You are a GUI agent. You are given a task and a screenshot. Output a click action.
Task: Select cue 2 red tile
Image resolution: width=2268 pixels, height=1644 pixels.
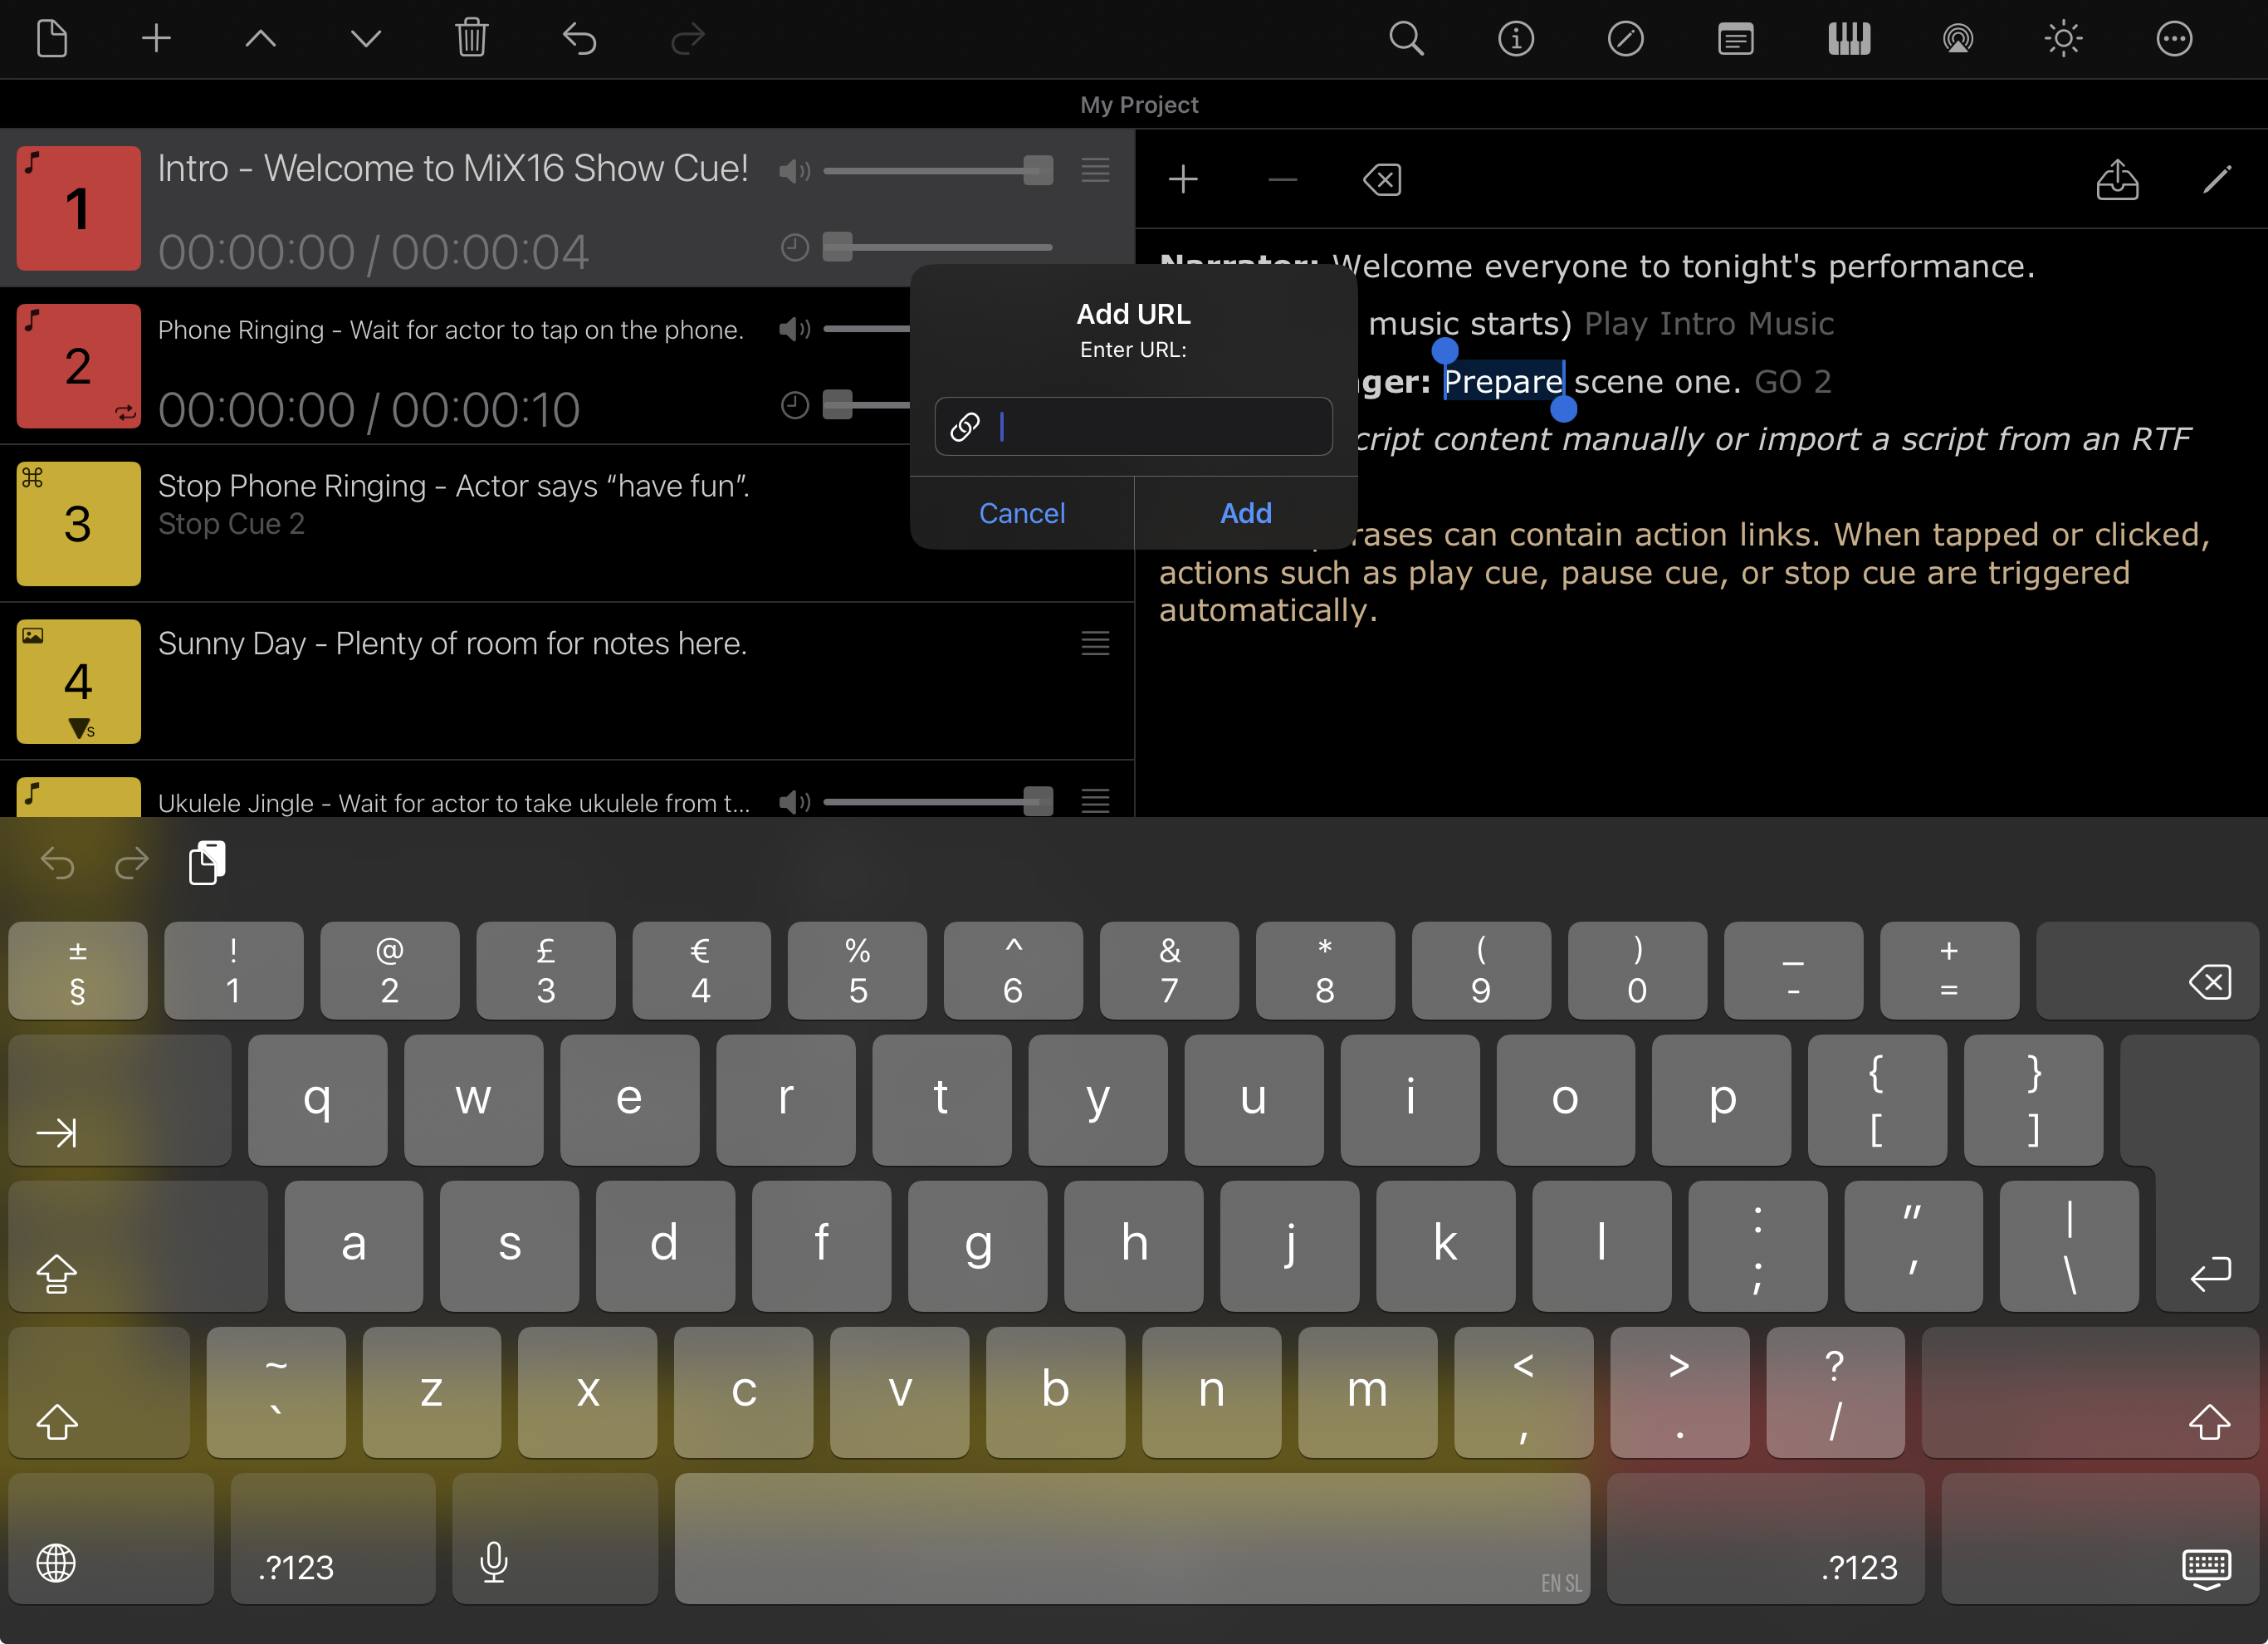coord(78,366)
